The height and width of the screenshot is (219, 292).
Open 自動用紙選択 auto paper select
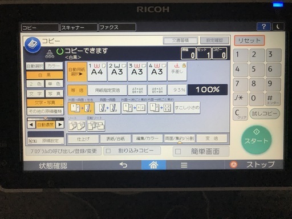coord(77,72)
